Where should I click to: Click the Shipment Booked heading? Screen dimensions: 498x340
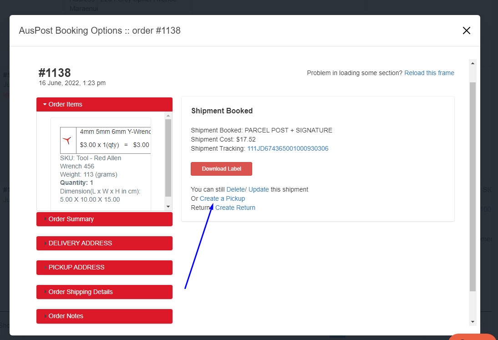tap(222, 111)
